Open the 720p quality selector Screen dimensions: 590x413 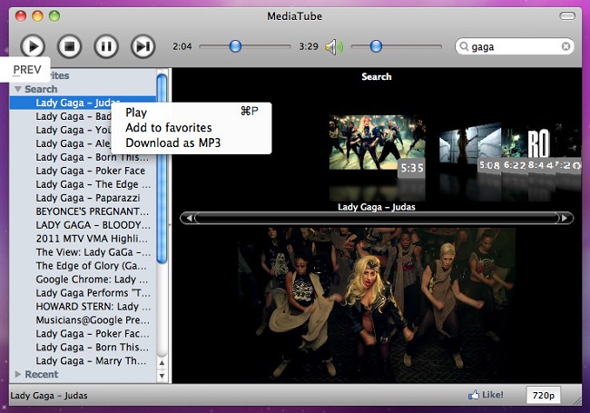tap(544, 396)
